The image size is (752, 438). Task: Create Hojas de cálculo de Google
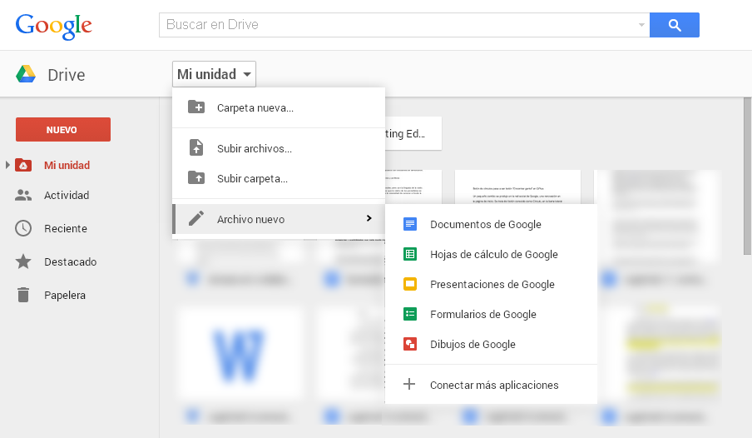coord(491,255)
